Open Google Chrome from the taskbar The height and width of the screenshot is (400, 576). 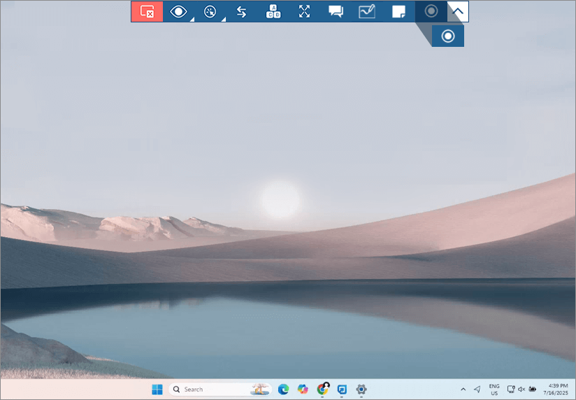coord(322,390)
